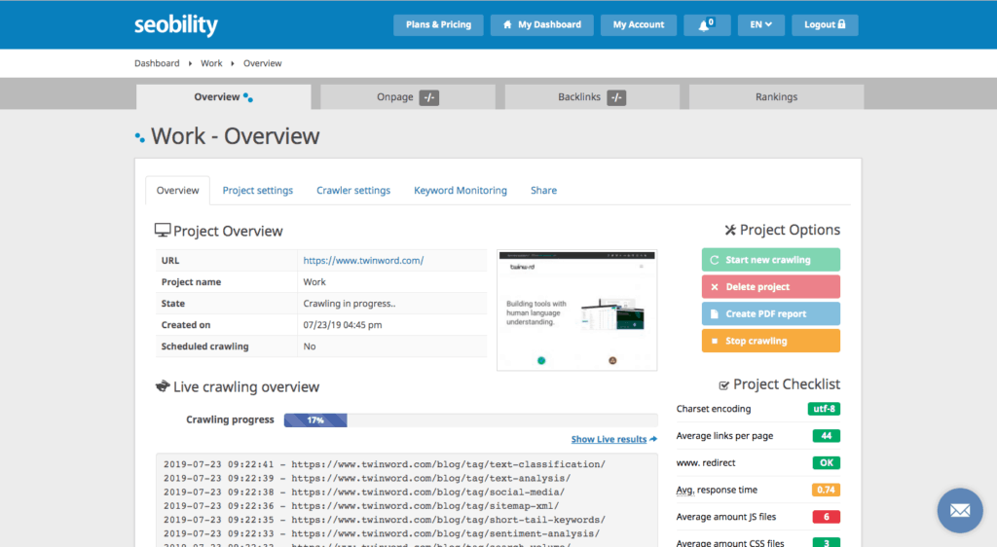Screen dimensions: 997x547
Task: Click the seobility logo
Action: click(x=176, y=25)
